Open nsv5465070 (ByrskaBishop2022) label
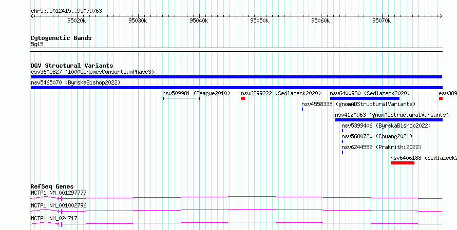Screen dimensions: 457x230 point(75,82)
